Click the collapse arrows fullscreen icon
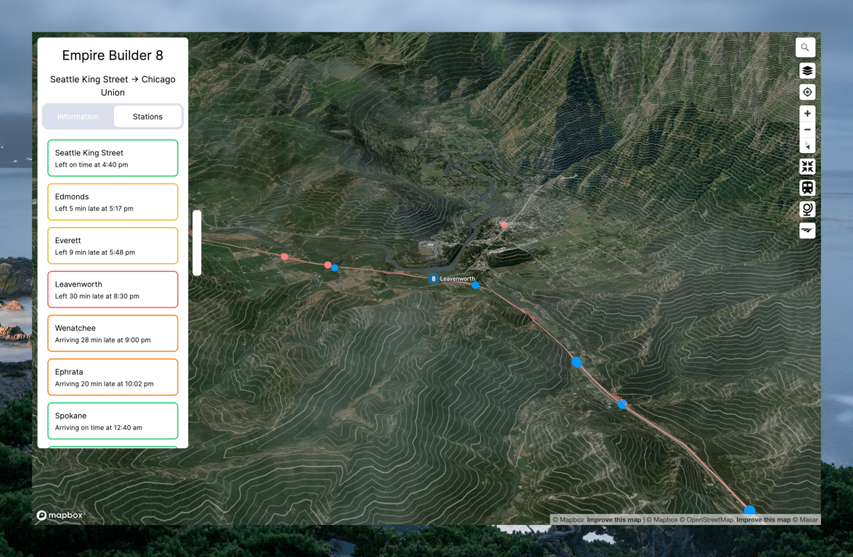This screenshot has height=557, width=853. [807, 167]
